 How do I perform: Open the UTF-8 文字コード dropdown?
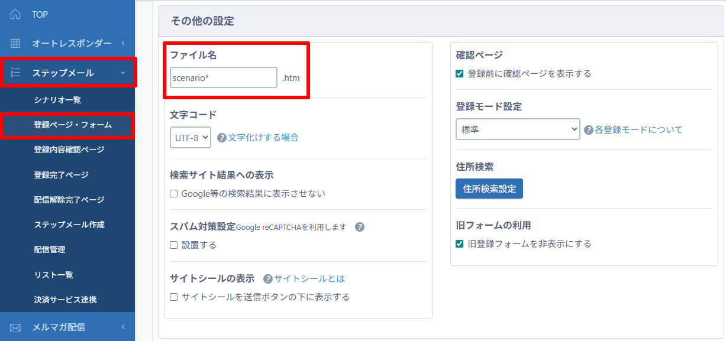[x=190, y=138]
